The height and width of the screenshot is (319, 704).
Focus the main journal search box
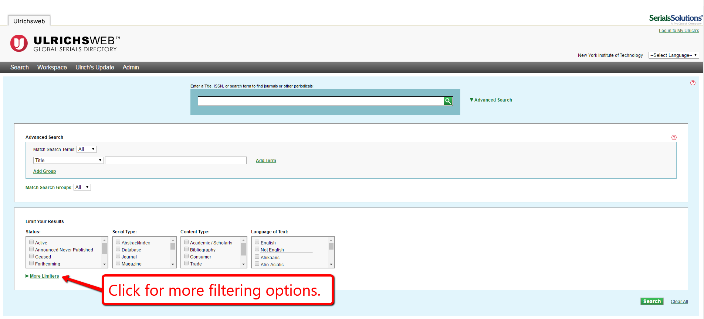click(x=321, y=101)
